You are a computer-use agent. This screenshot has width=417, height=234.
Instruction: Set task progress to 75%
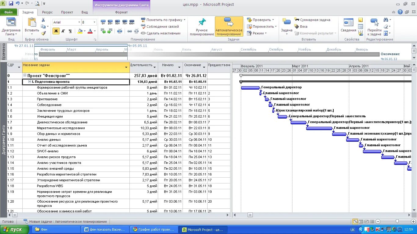tap(125, 22)
